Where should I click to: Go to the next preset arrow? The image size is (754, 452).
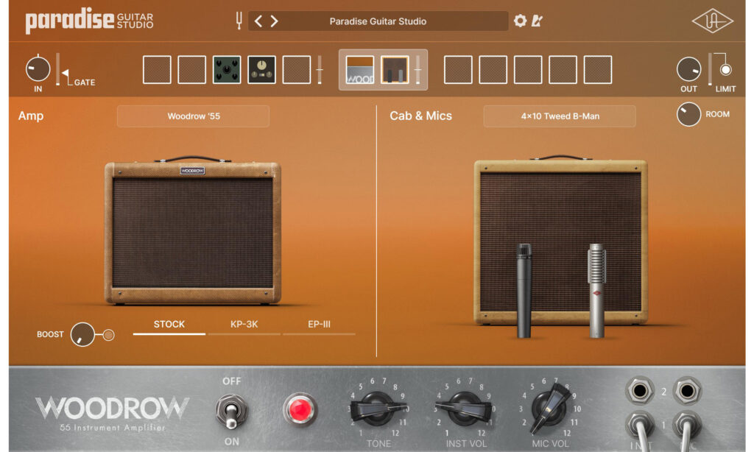click(x=274, y=21)
